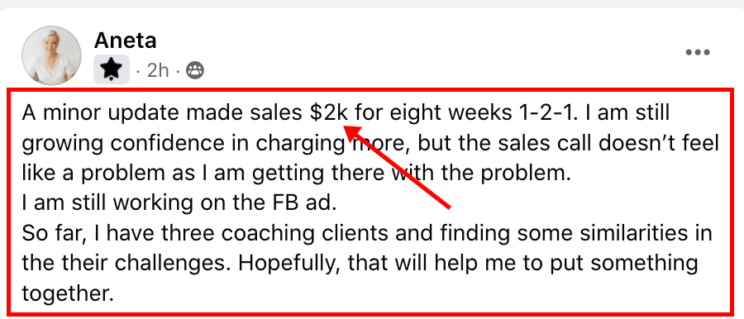
Task: Click the phrase 'growing confidence in charging'
Action: click(184, 144)
